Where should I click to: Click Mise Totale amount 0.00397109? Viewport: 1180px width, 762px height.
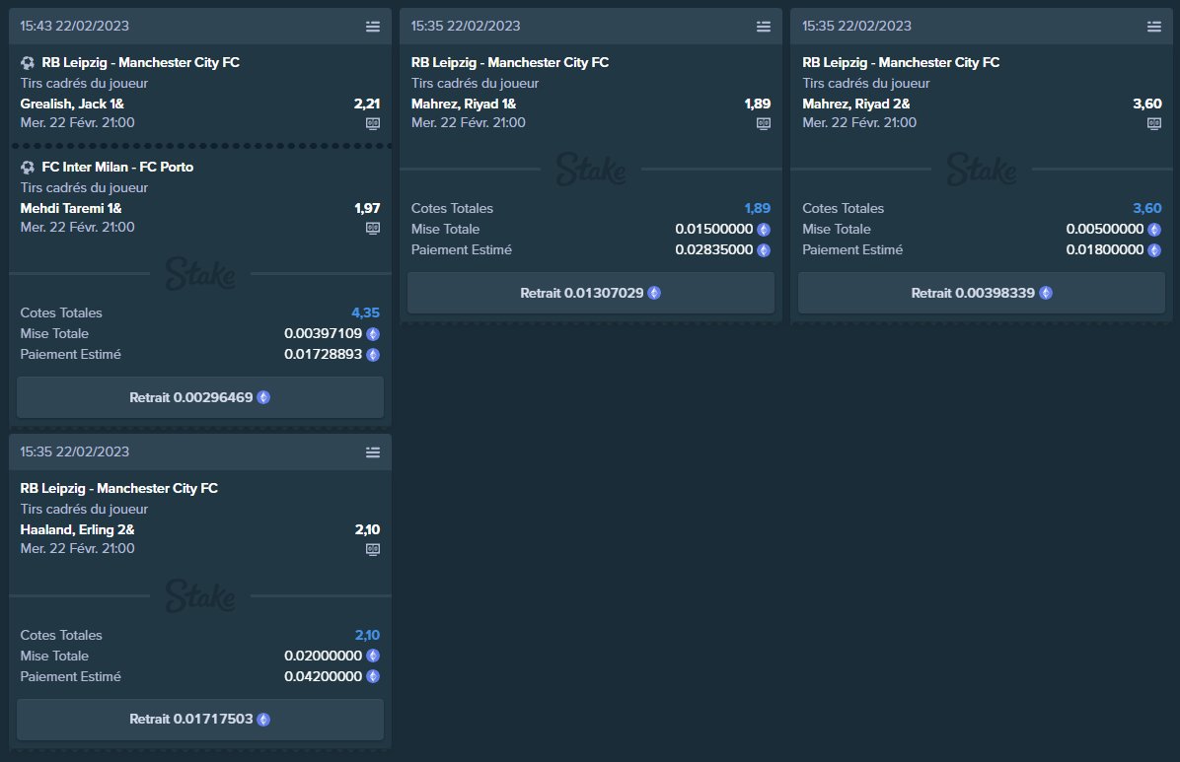(323, 334)
